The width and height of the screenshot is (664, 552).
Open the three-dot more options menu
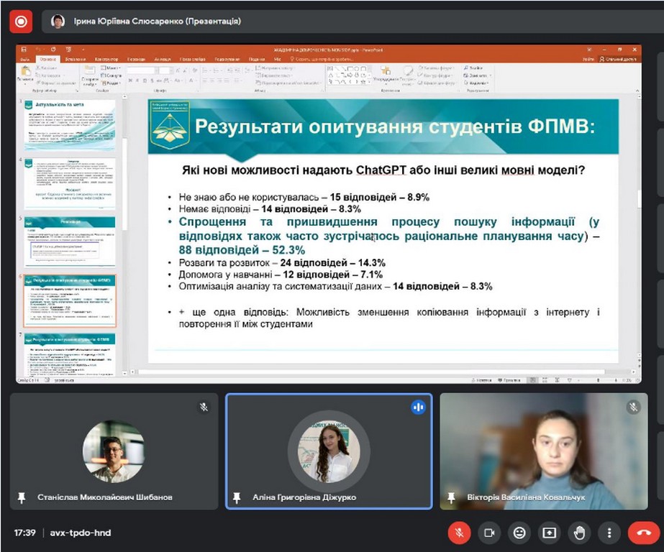coord(609,533)
